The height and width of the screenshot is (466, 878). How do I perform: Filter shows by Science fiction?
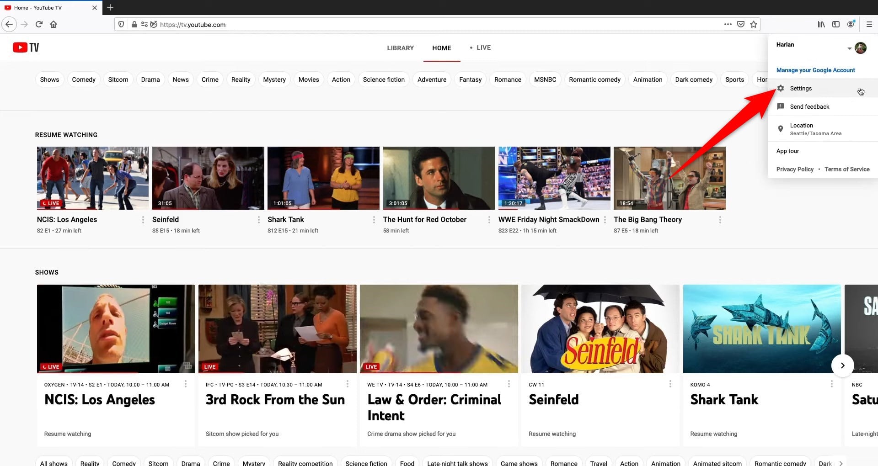click(384, 79)
